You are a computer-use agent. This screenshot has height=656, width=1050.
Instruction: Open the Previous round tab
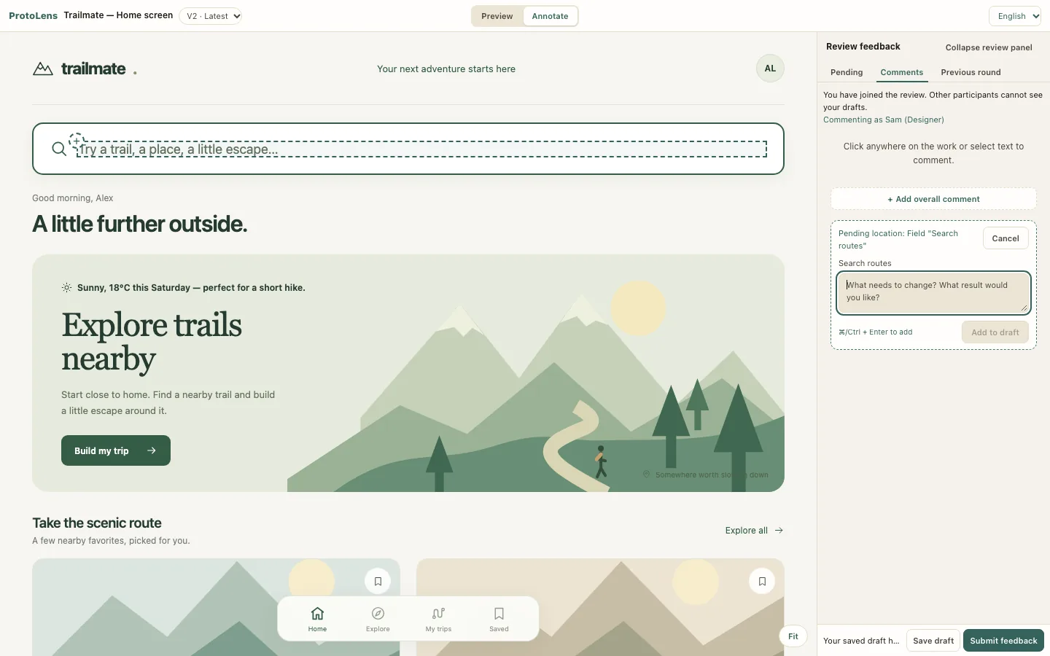click(971, 72)
